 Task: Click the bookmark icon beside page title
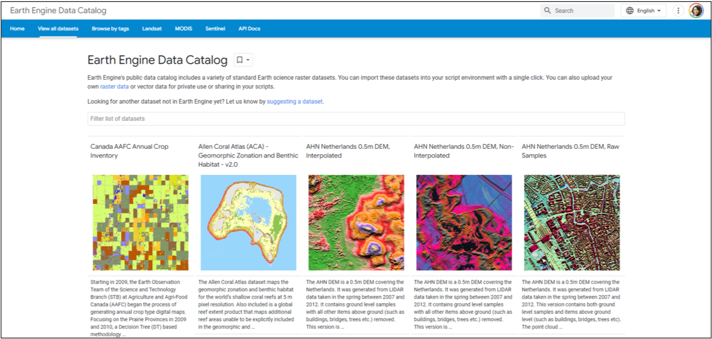[239, 60]
